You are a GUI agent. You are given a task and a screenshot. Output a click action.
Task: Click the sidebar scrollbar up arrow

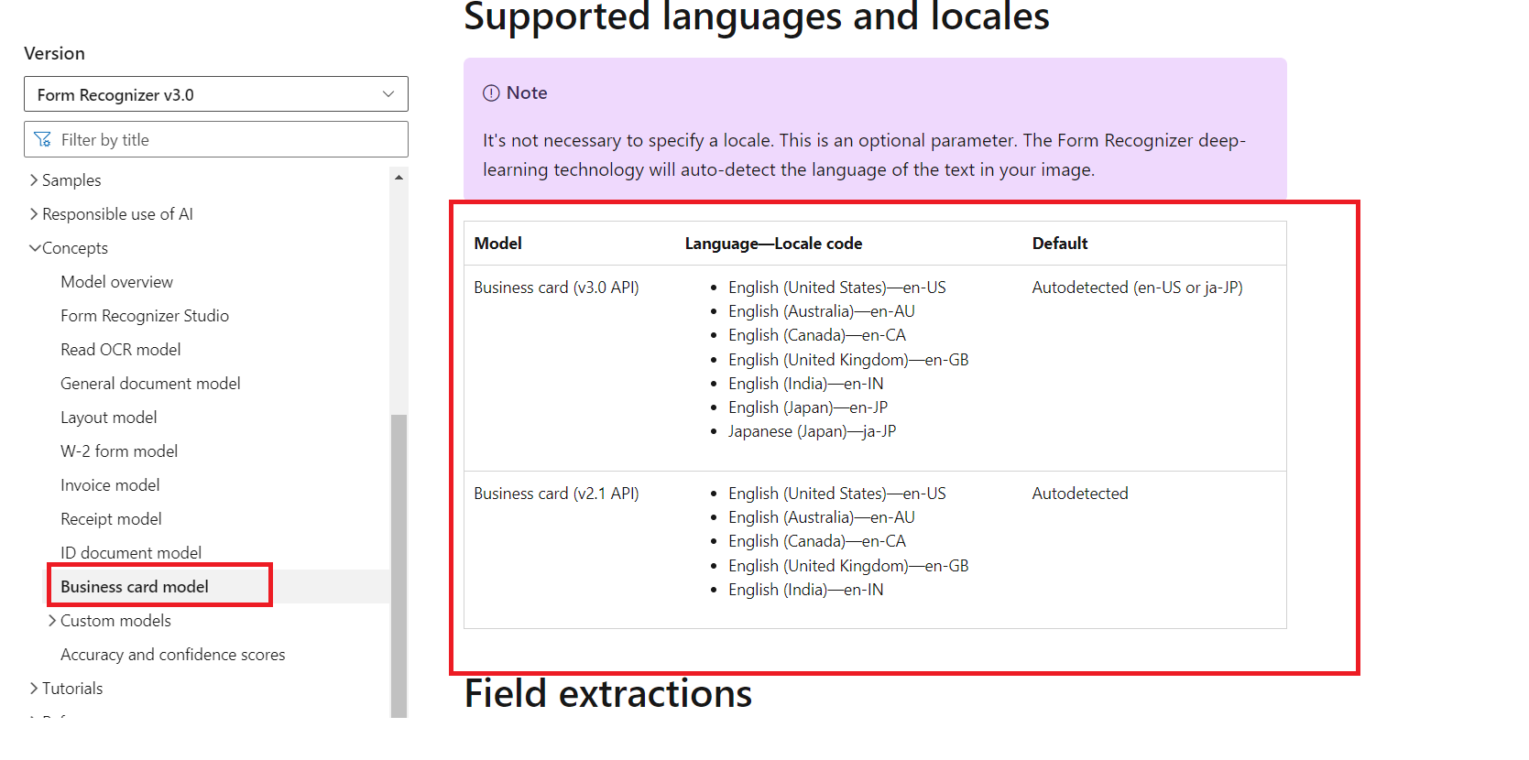(399, 178)
